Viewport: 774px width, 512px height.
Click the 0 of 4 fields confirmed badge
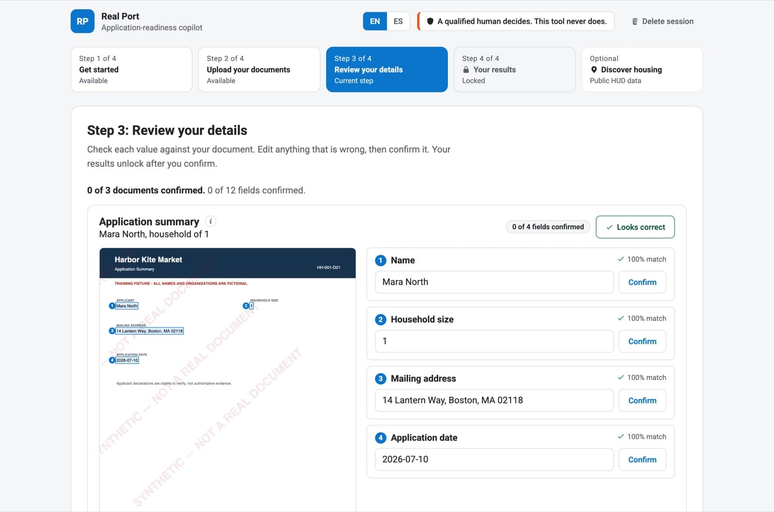click(x=548, y=227)
